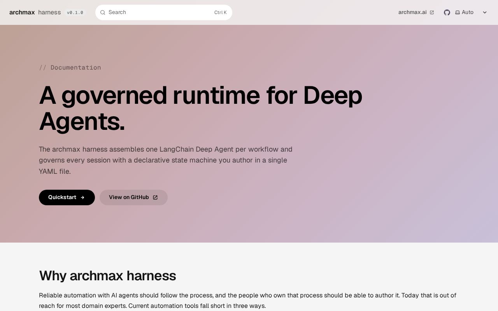The height and width of the screenshot is (311, 498).
Task: Click the arrow icon in Quickstart button
Action: [82, 197]
